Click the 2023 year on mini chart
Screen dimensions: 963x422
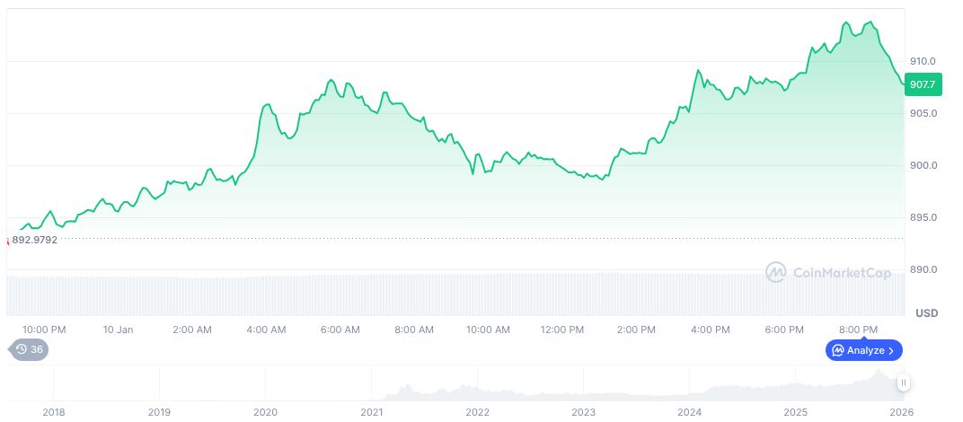(583, 412)
